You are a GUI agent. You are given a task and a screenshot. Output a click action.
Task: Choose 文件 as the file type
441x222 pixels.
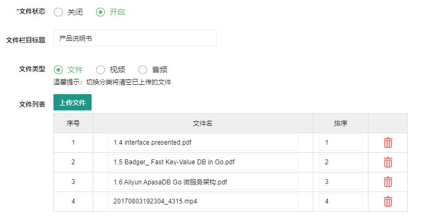(58, 70)
